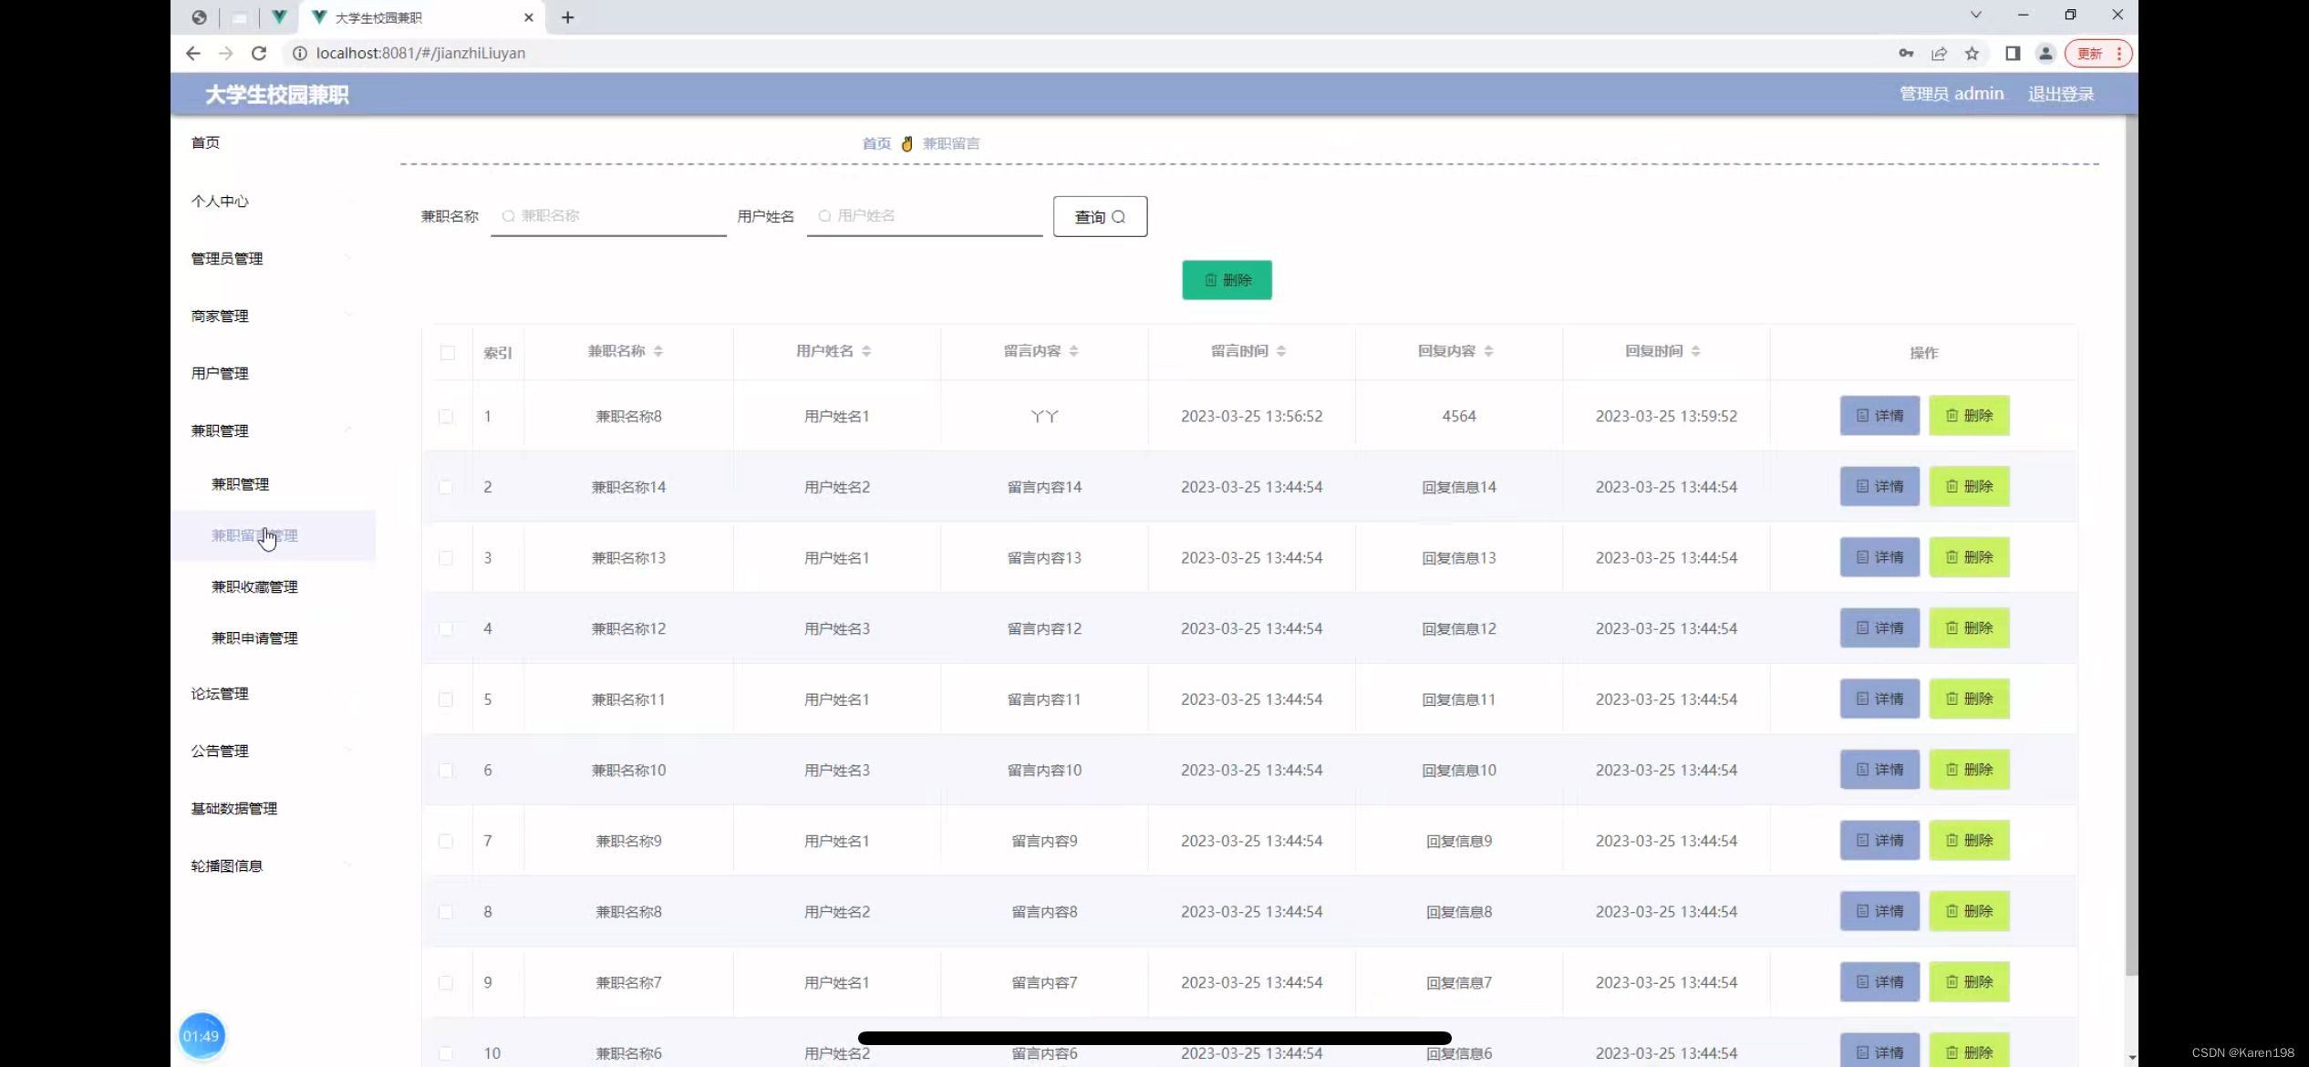Go back using the browser back arrow

192,53
